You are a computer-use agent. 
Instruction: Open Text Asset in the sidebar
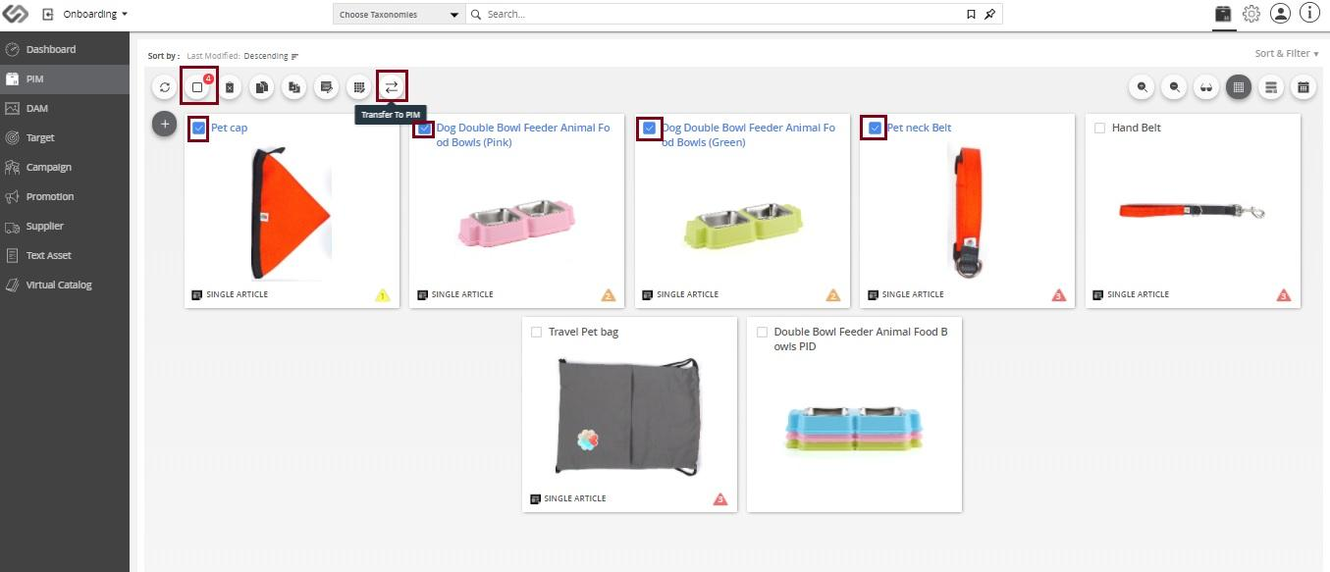[65, 255]
